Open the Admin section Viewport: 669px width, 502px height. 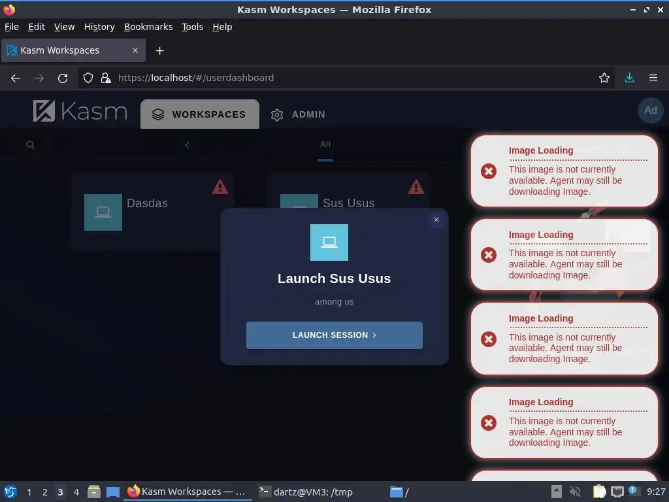pos(298,114)
